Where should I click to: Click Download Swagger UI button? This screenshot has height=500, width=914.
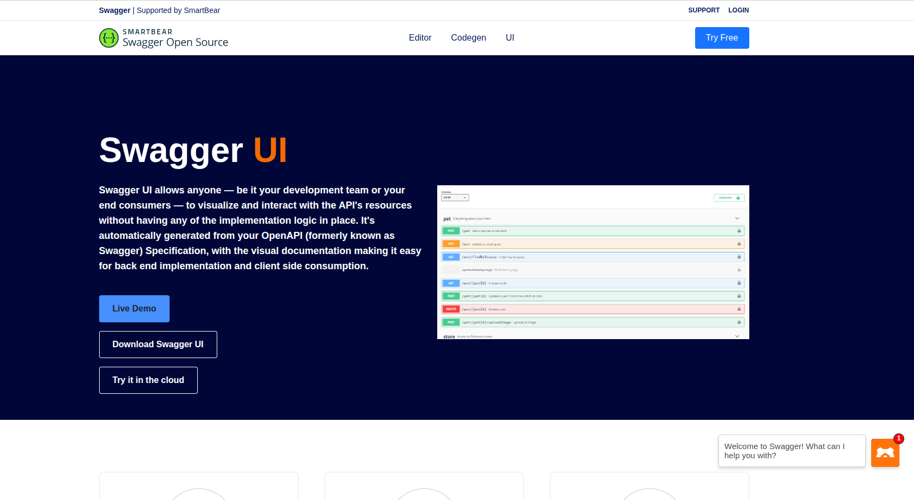(158, 345)
